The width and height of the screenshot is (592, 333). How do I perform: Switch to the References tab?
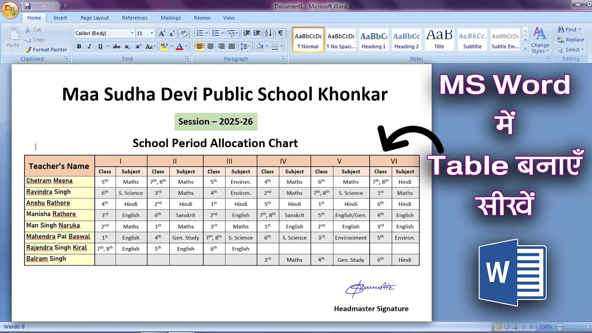click(135, 18)
